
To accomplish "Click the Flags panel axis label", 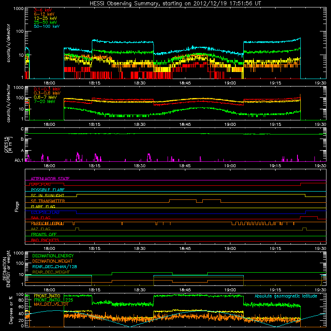I will click(17, 206).
